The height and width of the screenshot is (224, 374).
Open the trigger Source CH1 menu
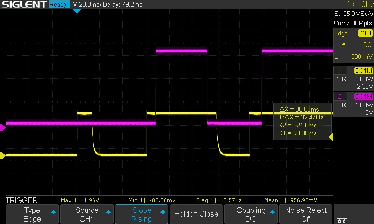click(x=86, y=214)
